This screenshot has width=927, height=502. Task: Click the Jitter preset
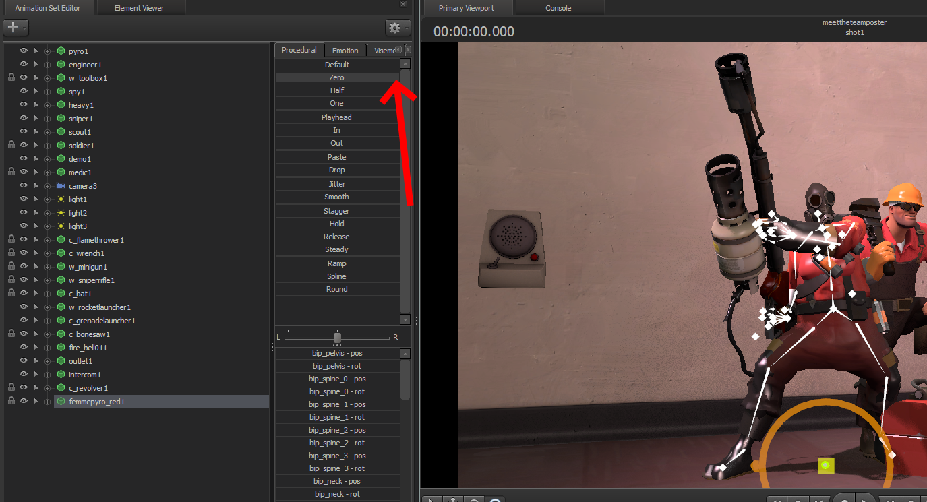click(337, 184)
